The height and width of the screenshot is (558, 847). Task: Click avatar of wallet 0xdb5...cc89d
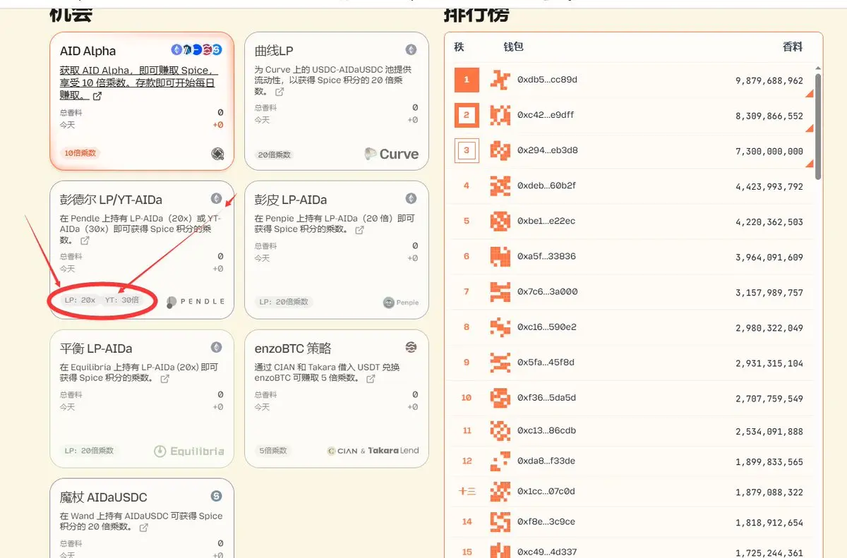point(500,80)
